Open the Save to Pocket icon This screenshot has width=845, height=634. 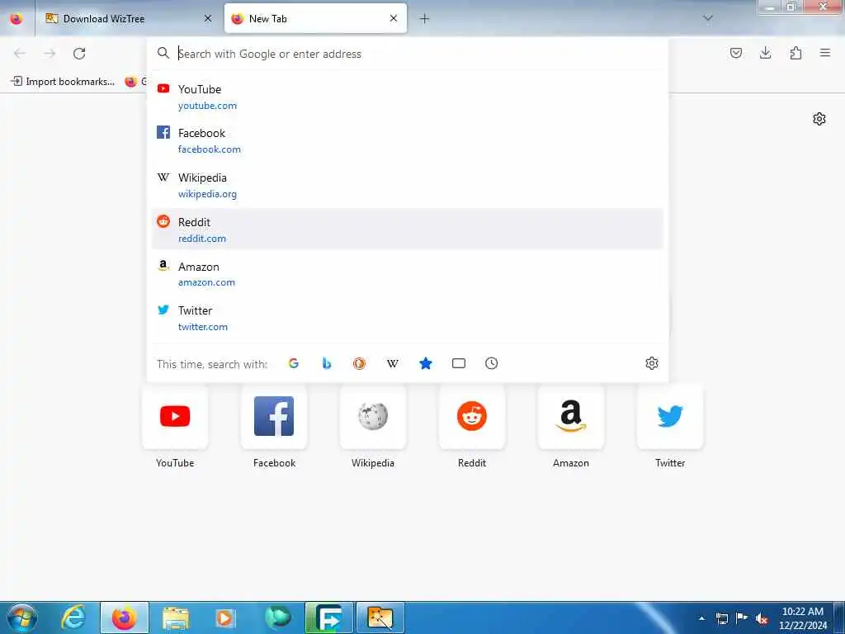pyautogui.click(x=735, y=53)
